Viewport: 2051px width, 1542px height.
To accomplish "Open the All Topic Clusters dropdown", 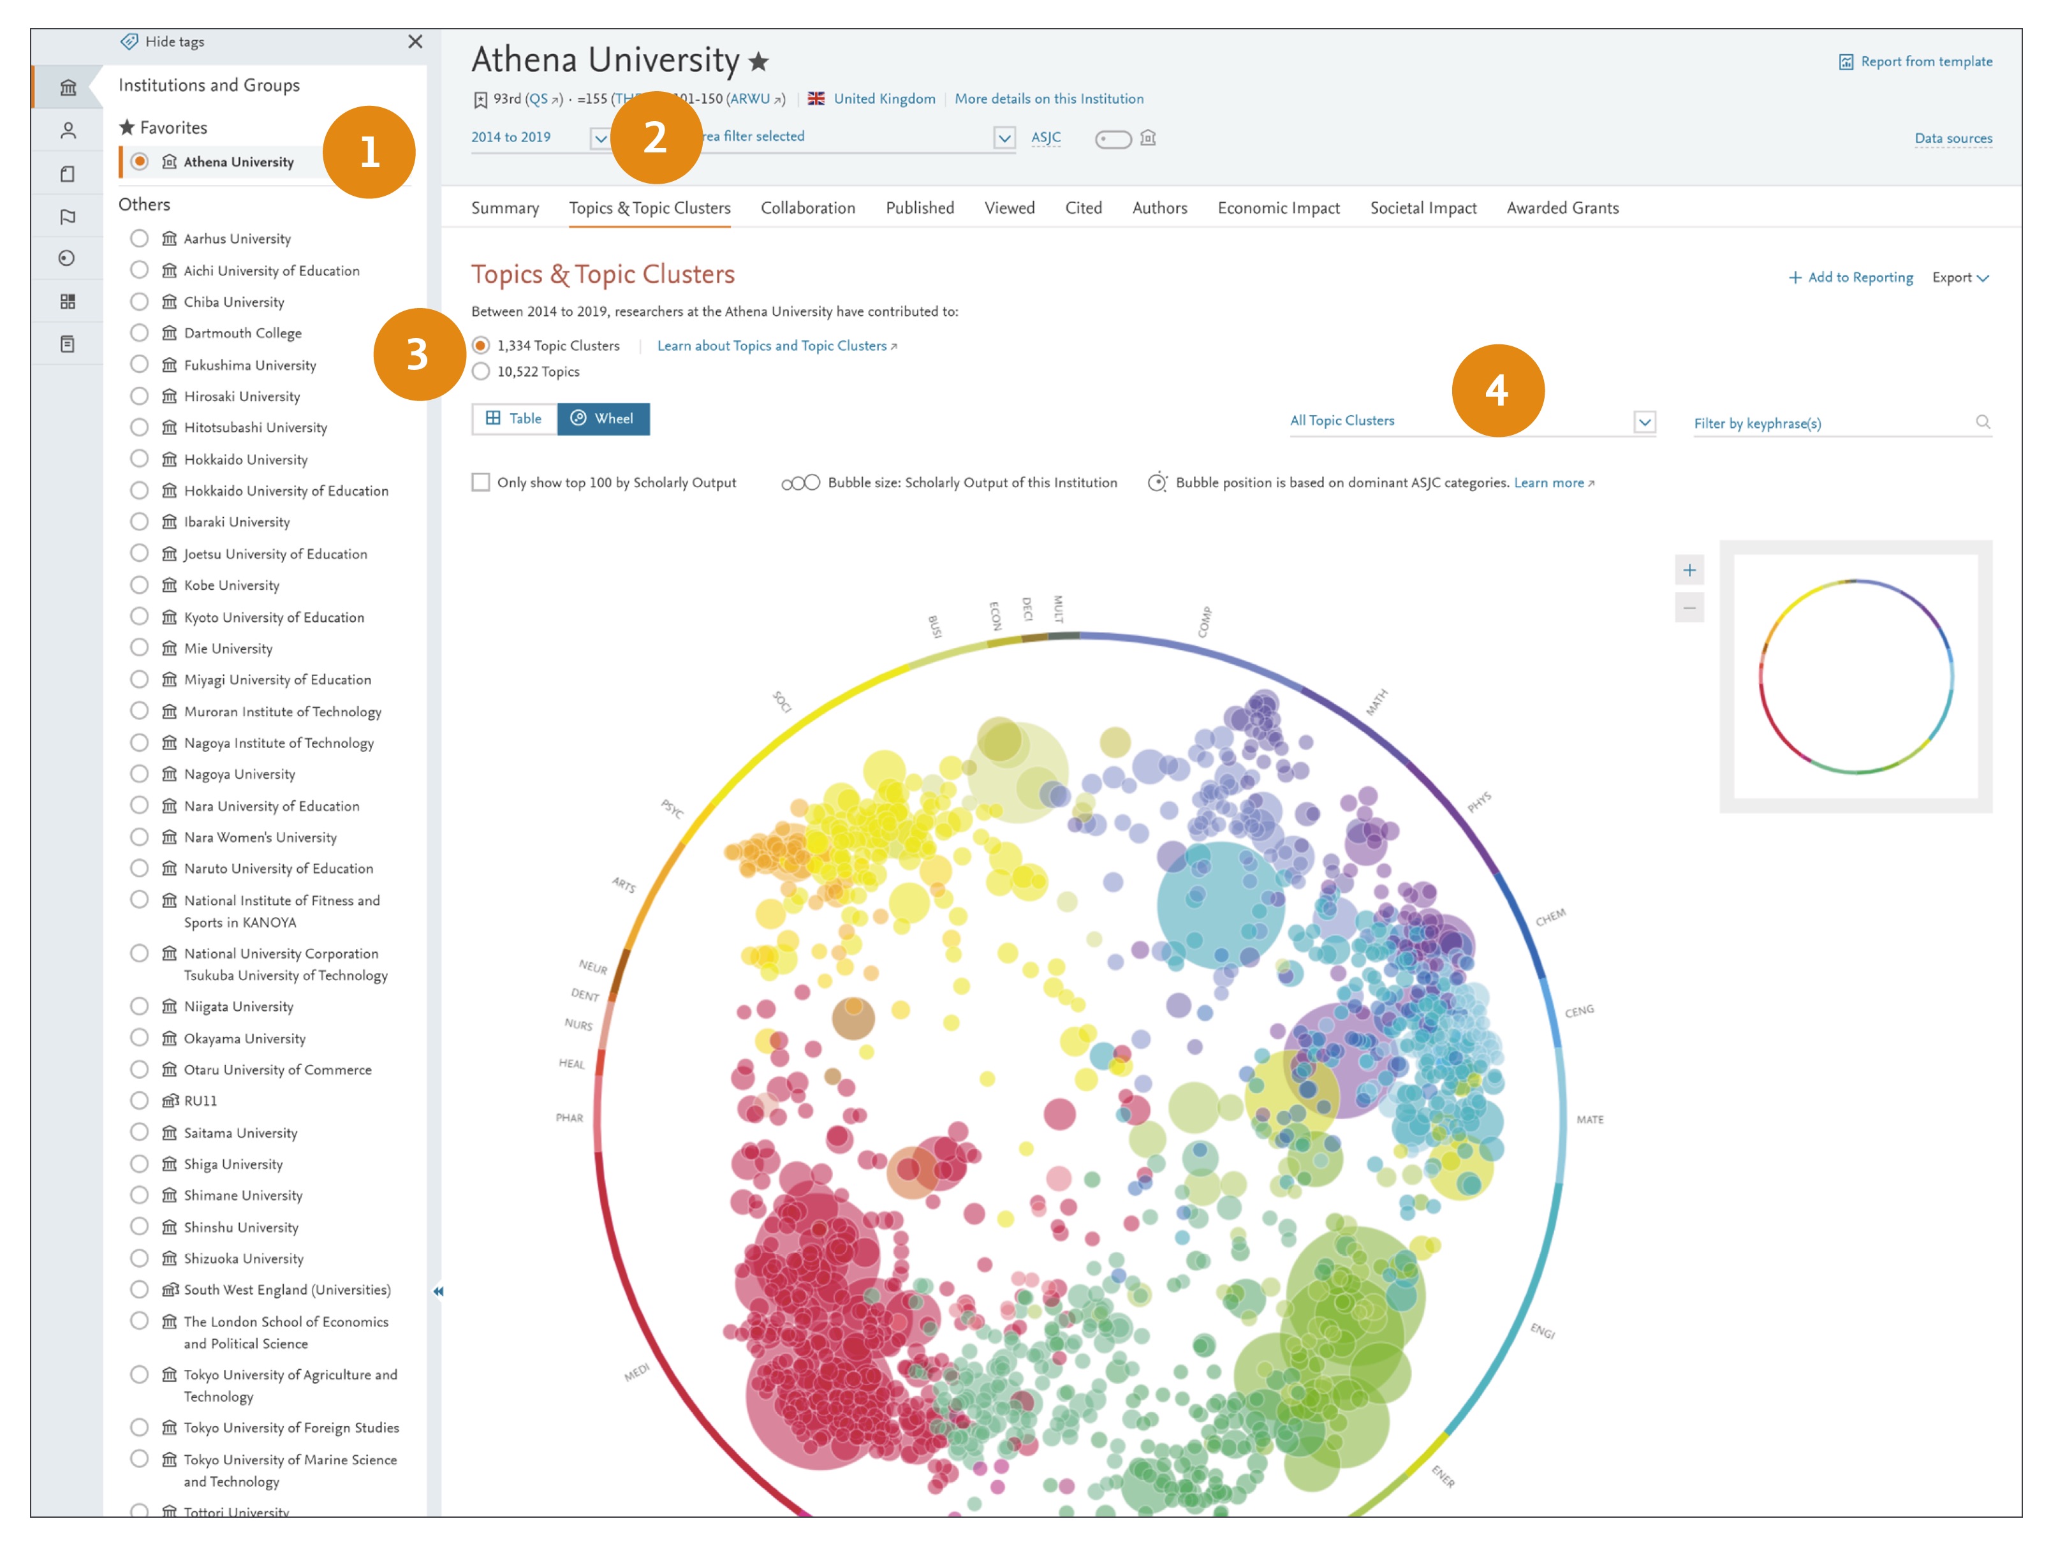I will point(1473,421).
